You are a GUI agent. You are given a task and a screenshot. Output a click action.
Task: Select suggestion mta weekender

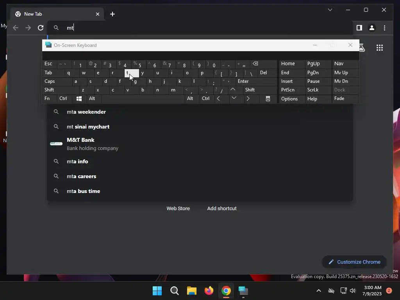pyautogui.click(x=200, y=112)
